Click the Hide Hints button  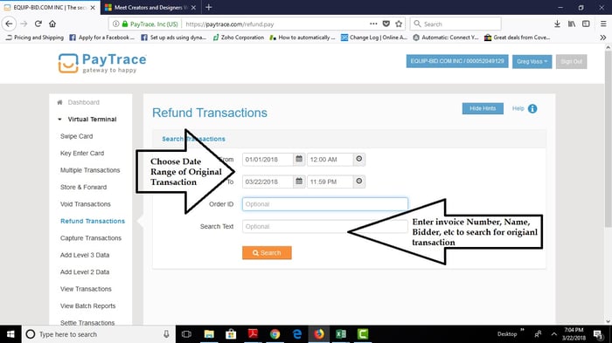[483, 108]
